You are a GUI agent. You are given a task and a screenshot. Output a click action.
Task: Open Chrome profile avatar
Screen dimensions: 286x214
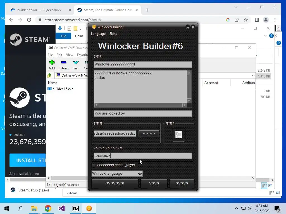pyautogui.click(x=266, y=20)
